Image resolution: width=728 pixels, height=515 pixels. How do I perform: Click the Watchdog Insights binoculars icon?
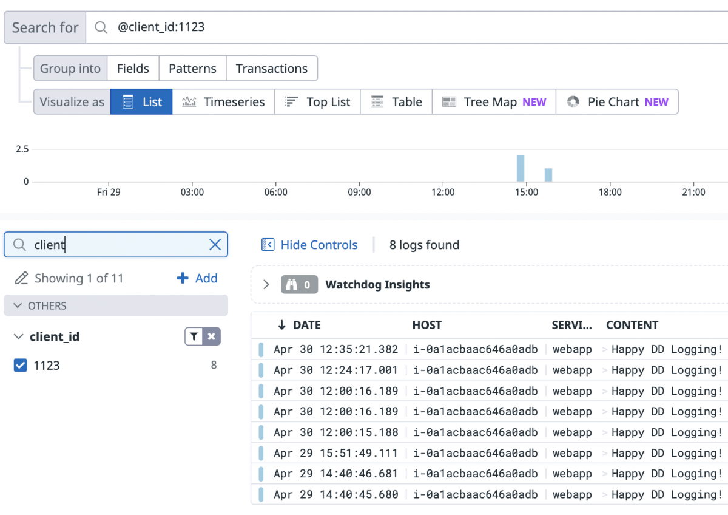click(293, 284)
